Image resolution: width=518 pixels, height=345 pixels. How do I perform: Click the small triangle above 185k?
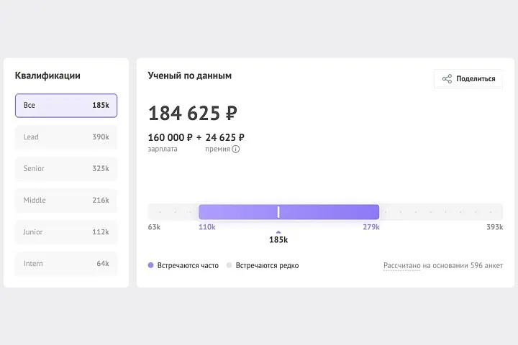pos(278,231)
